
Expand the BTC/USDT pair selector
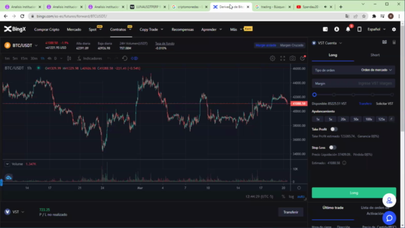click(x=36, y=46)
